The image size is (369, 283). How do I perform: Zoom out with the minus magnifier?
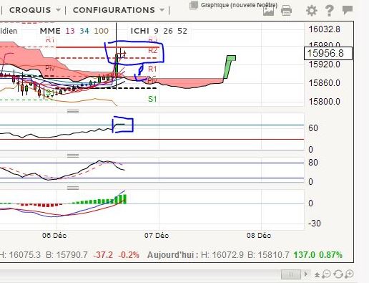(326, 274)
